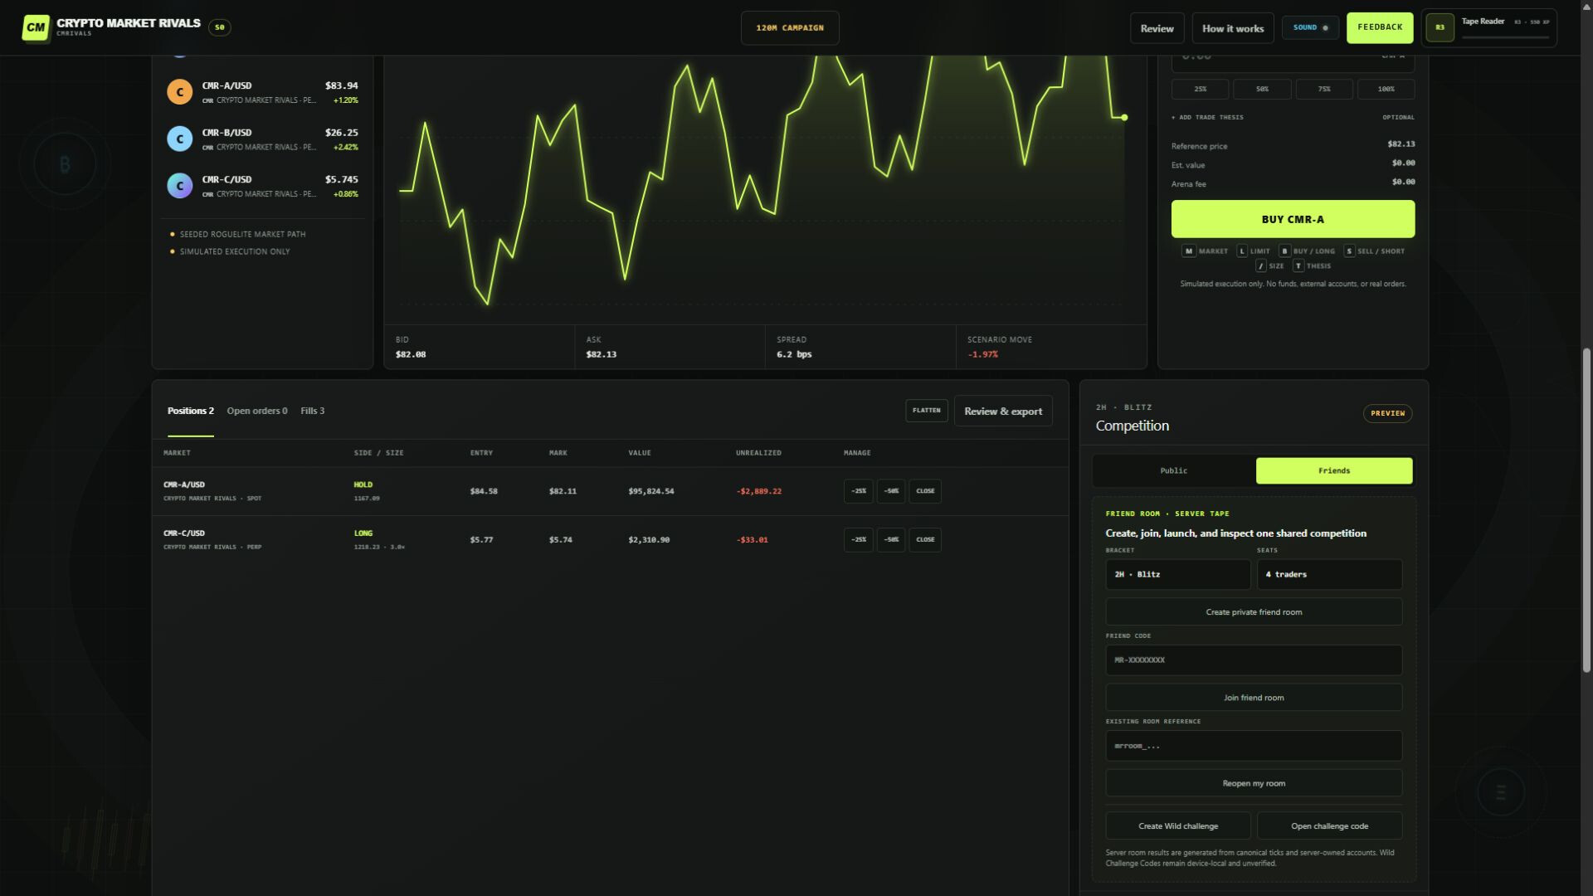This screenshot has width=1593, height=896.
Task: Select the CMR-A/USD coin icon
Action: point(180,92)
